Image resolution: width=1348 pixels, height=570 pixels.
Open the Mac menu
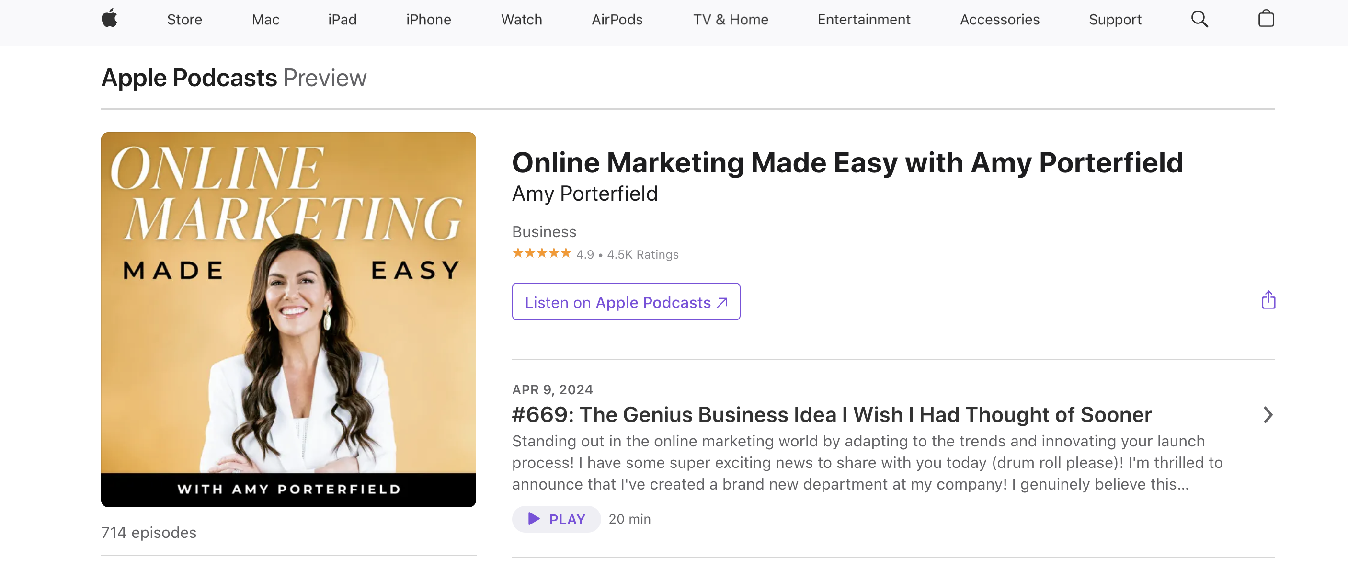(x=265, y=19)
